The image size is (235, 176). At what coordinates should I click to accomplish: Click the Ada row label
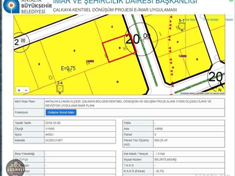click(126, 129)
